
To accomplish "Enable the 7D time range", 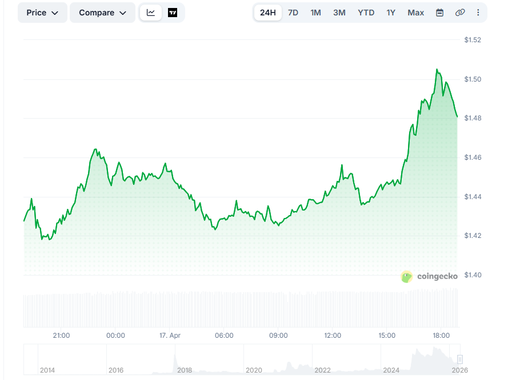I will pos(293,12).
